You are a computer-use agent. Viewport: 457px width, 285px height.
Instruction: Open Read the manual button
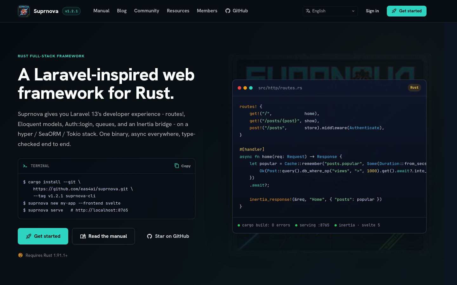pyautogui.click(x=103, y=236)
